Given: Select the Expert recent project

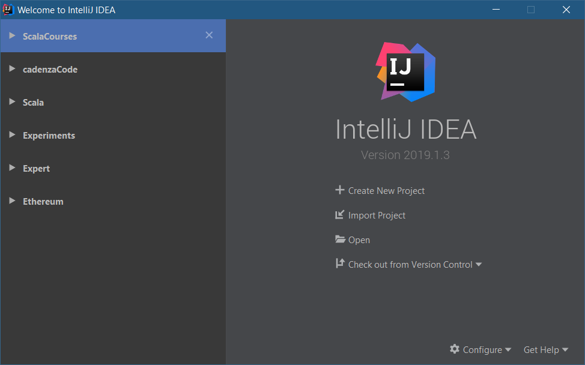Looking at the screenshot, I should (113, 168).
